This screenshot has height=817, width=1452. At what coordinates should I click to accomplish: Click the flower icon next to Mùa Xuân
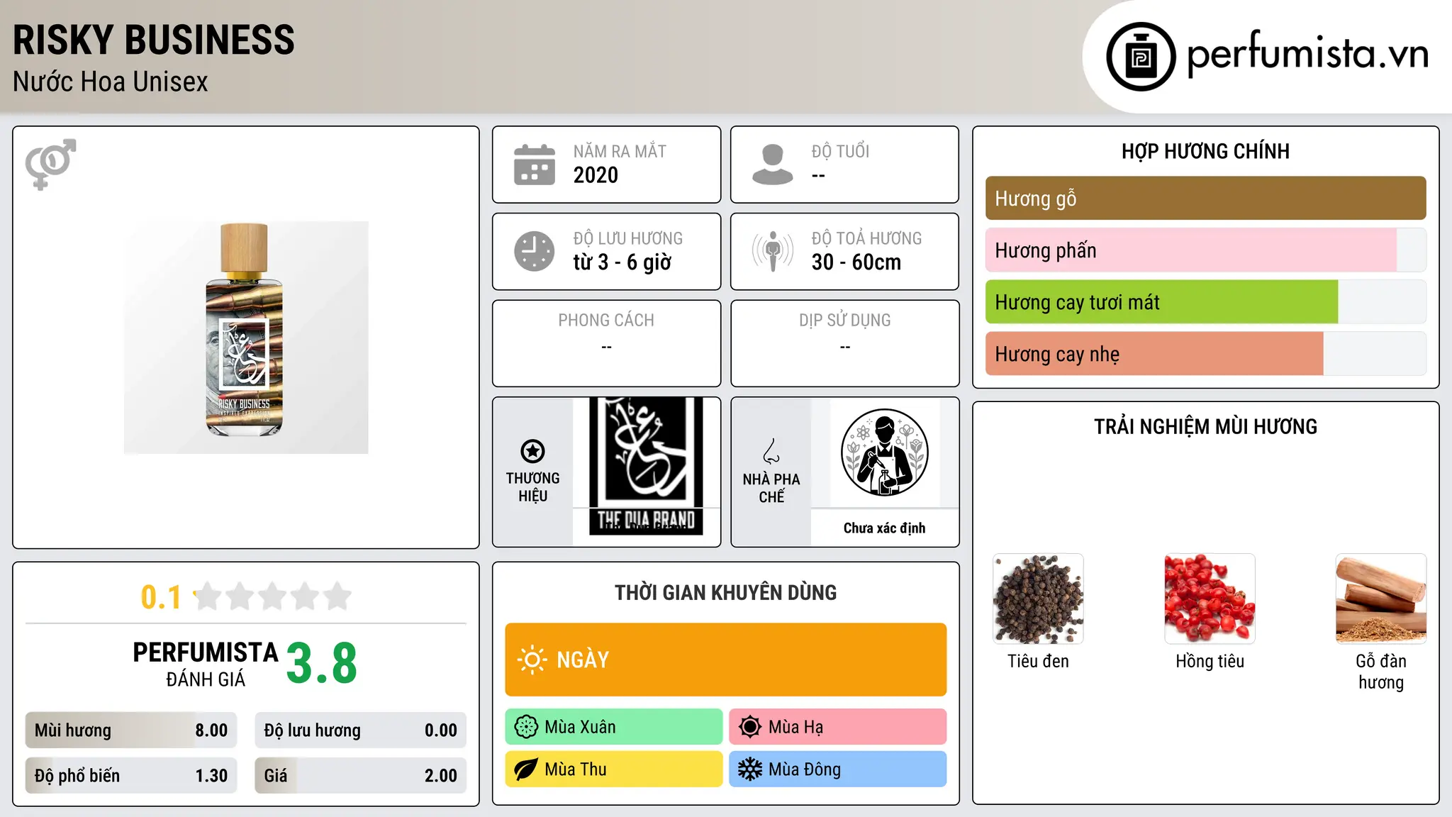pos(526,727)
